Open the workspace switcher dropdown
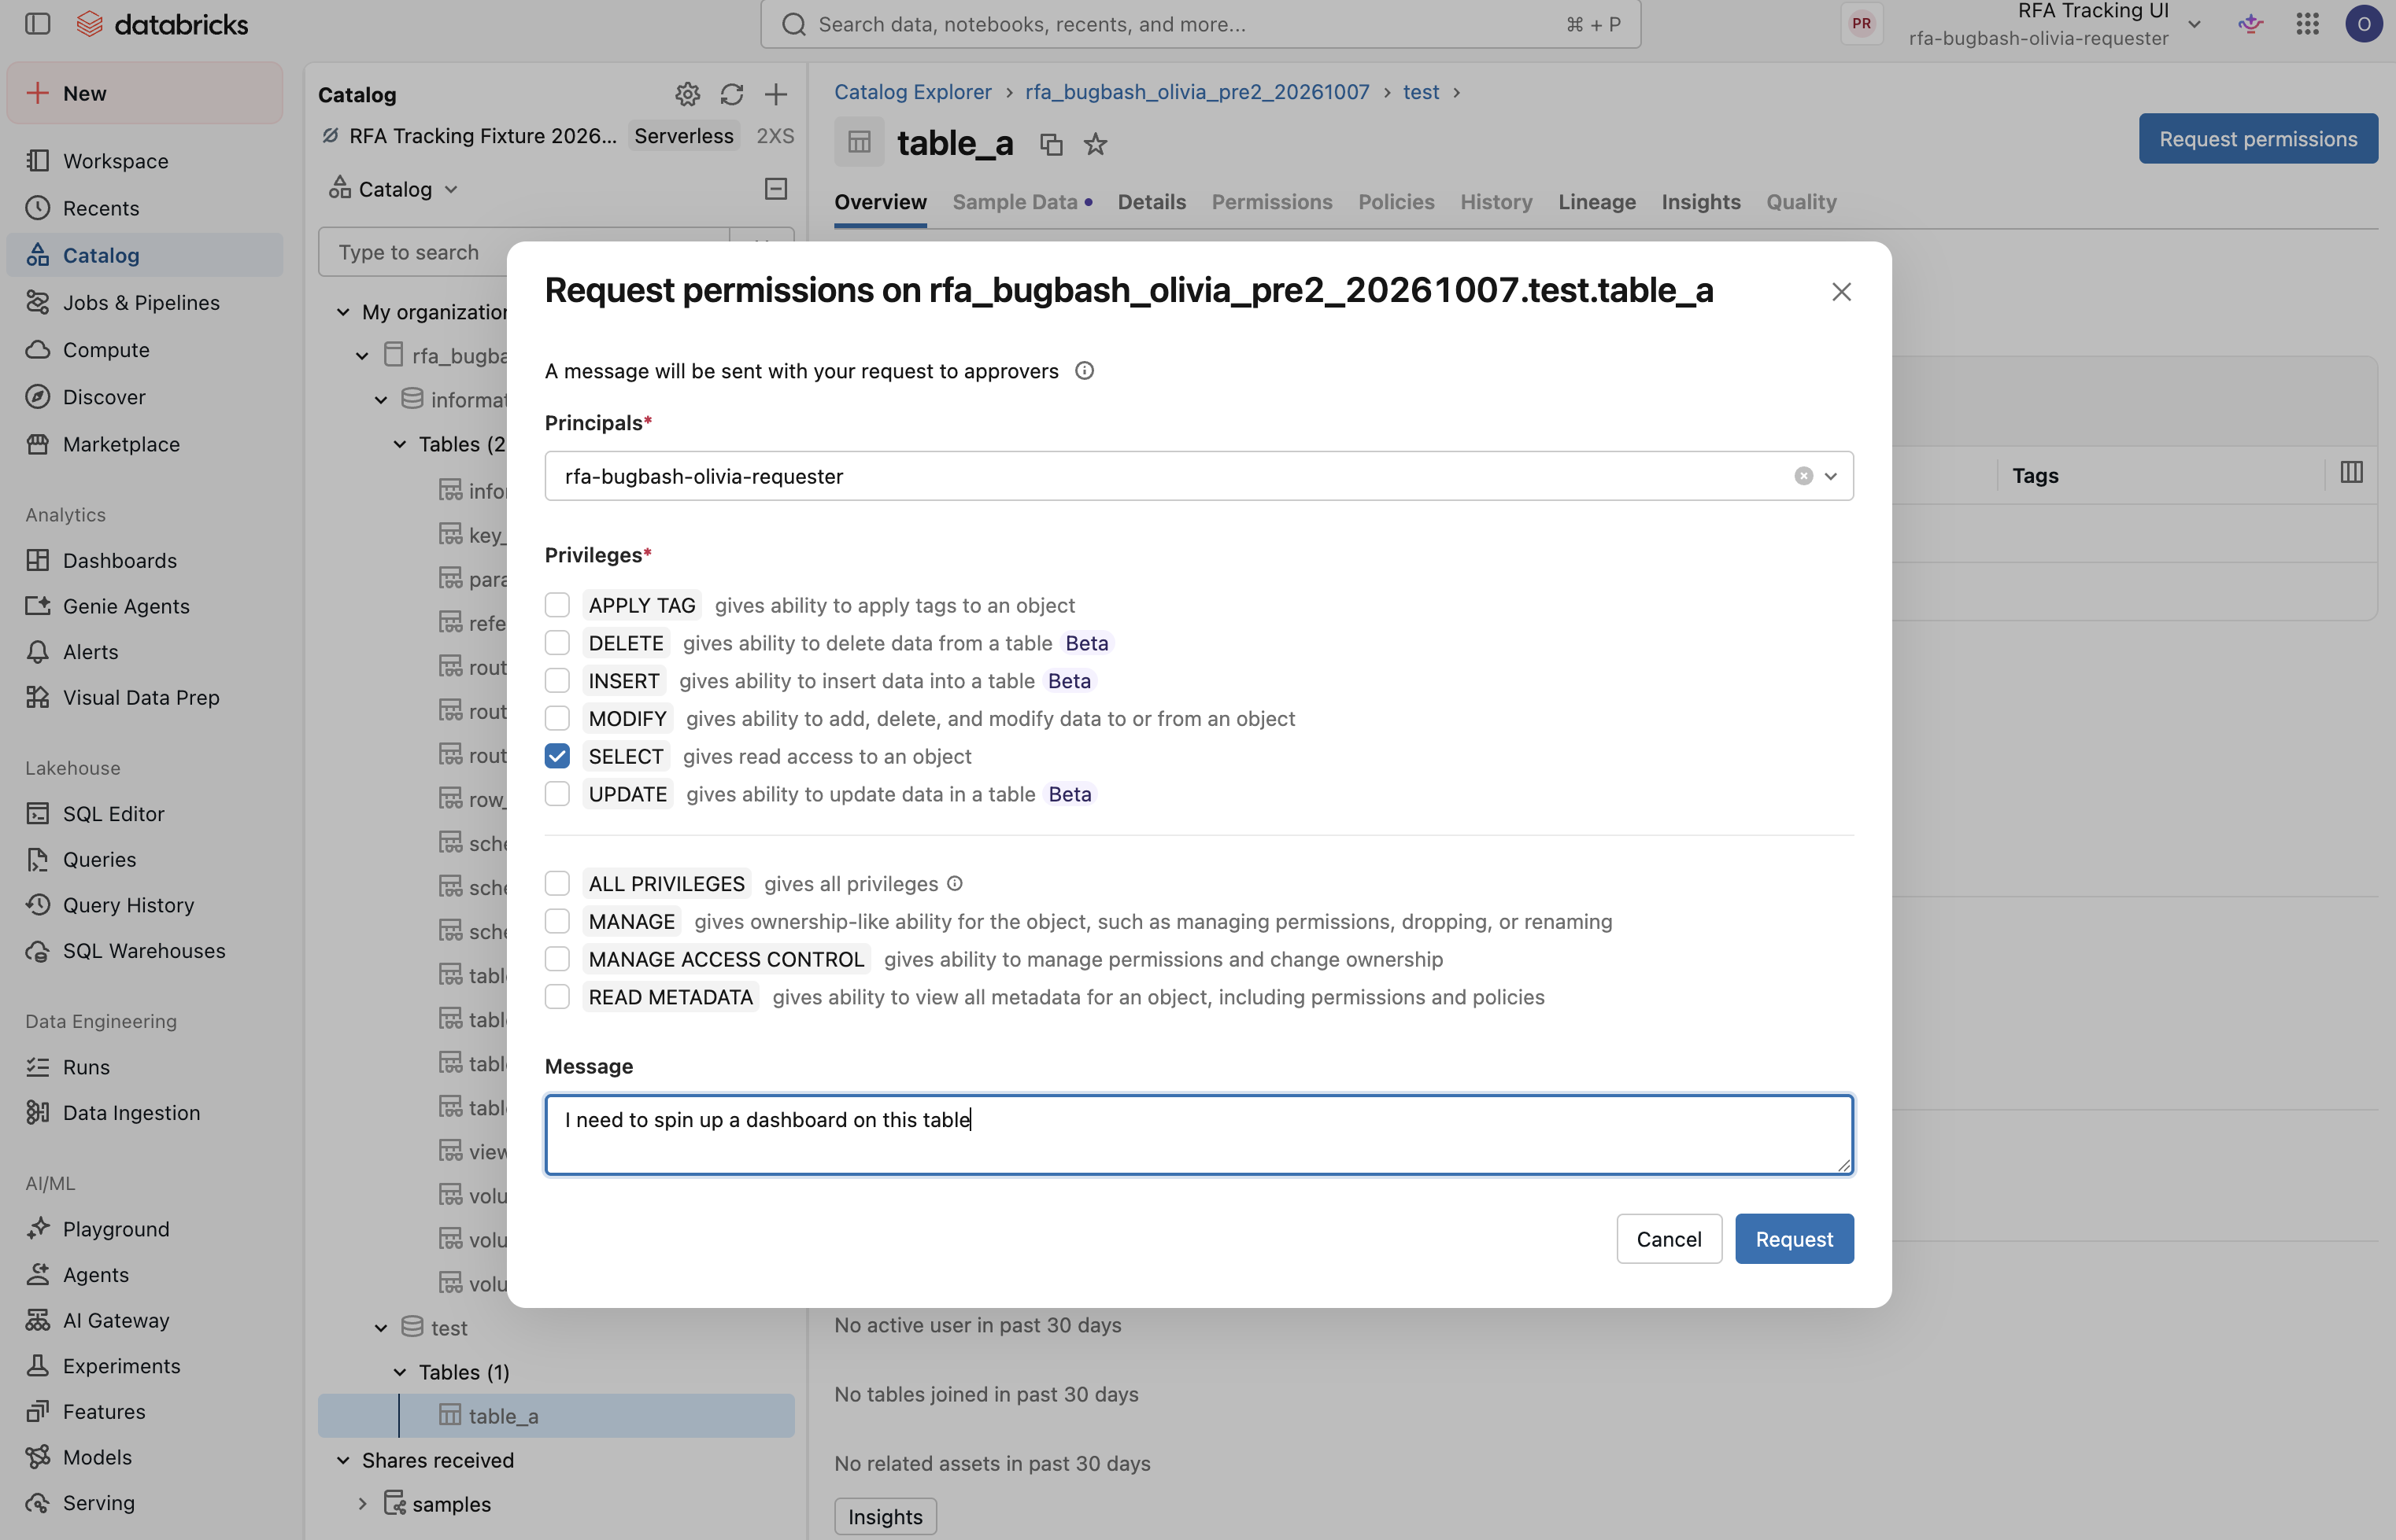 (x=2194, y=24)
